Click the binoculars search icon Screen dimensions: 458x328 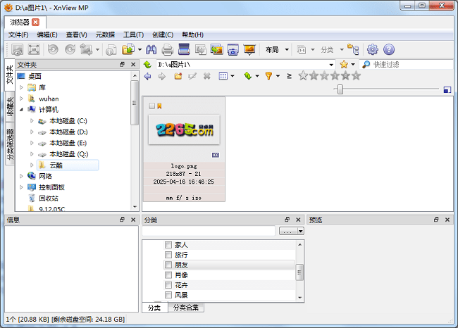pyautogui.click(x=151, y=49)
